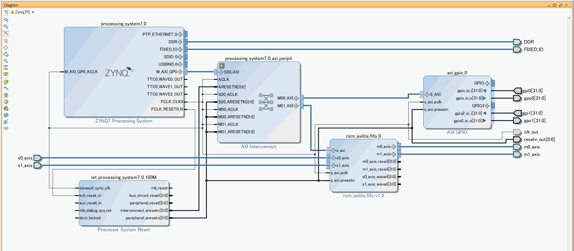Expand the GPIO interface on axi_gpio_0
Image resolution: width=574 pixels, height=251 pixels.
click(x=487, y=83)
